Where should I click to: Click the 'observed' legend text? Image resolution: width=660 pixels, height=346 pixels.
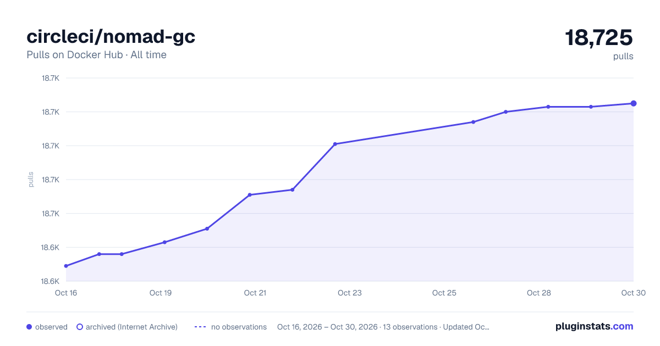point(51,327)
